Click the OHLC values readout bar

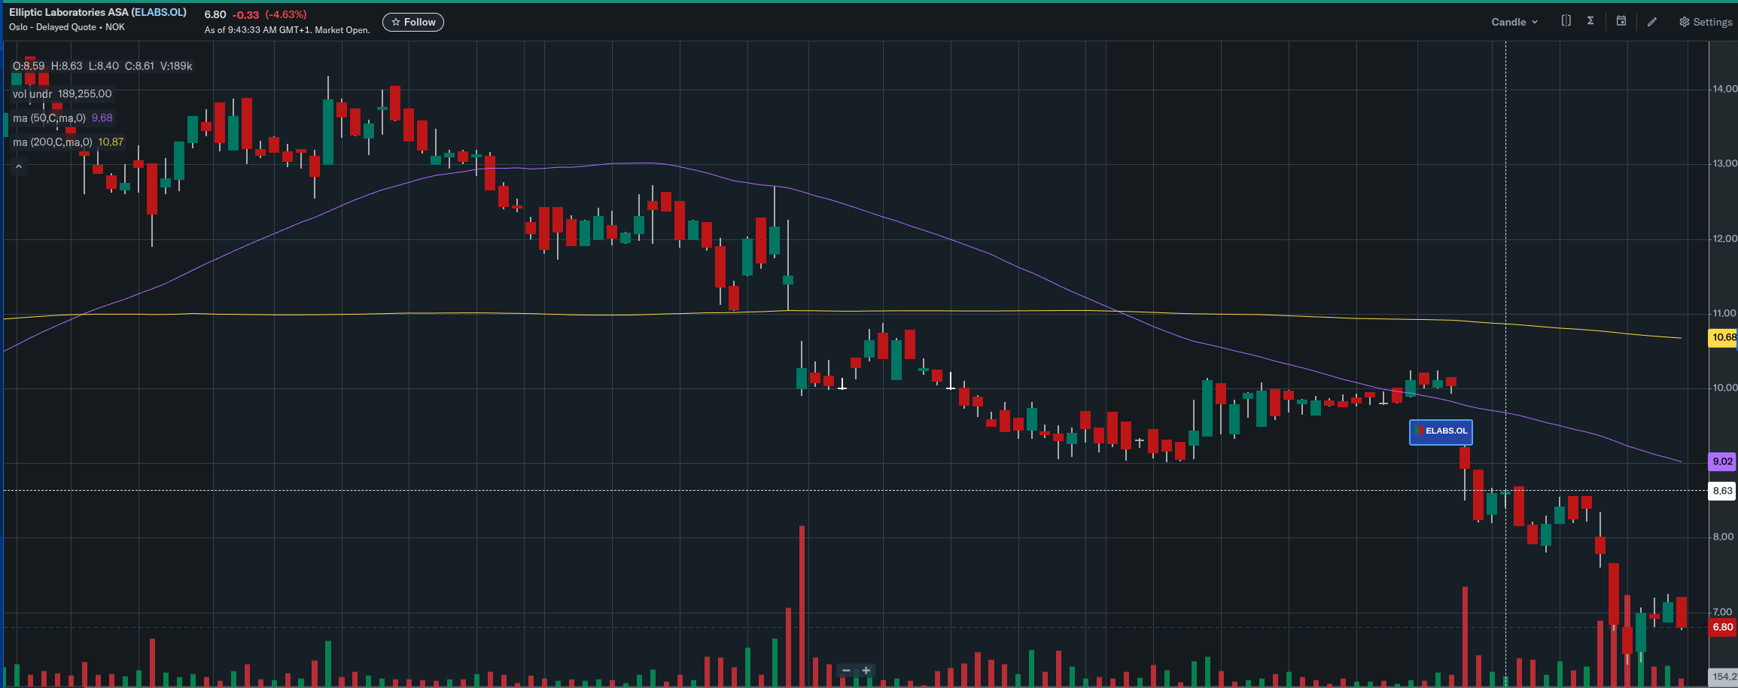pyautogui.click(x=102, y=66)
